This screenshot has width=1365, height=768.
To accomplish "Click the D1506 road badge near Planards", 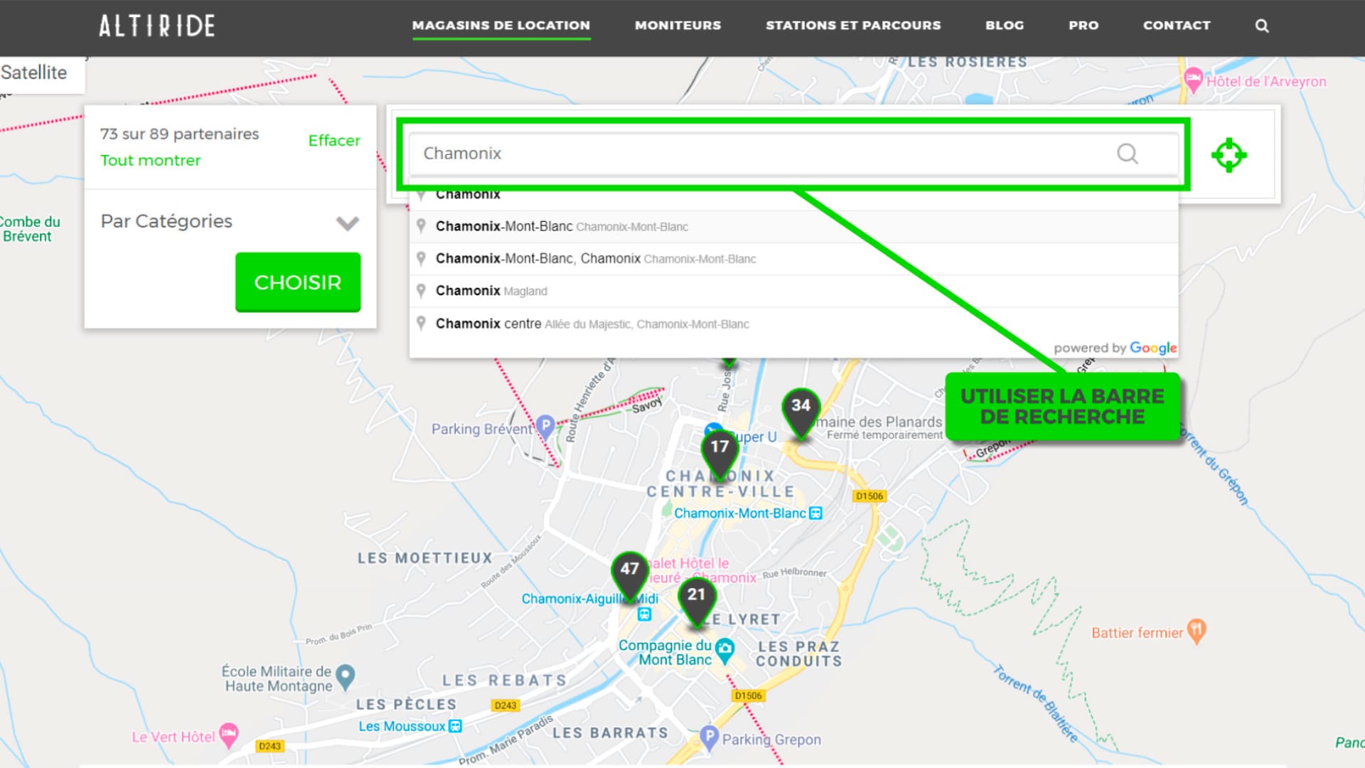I will pos(869,496).
